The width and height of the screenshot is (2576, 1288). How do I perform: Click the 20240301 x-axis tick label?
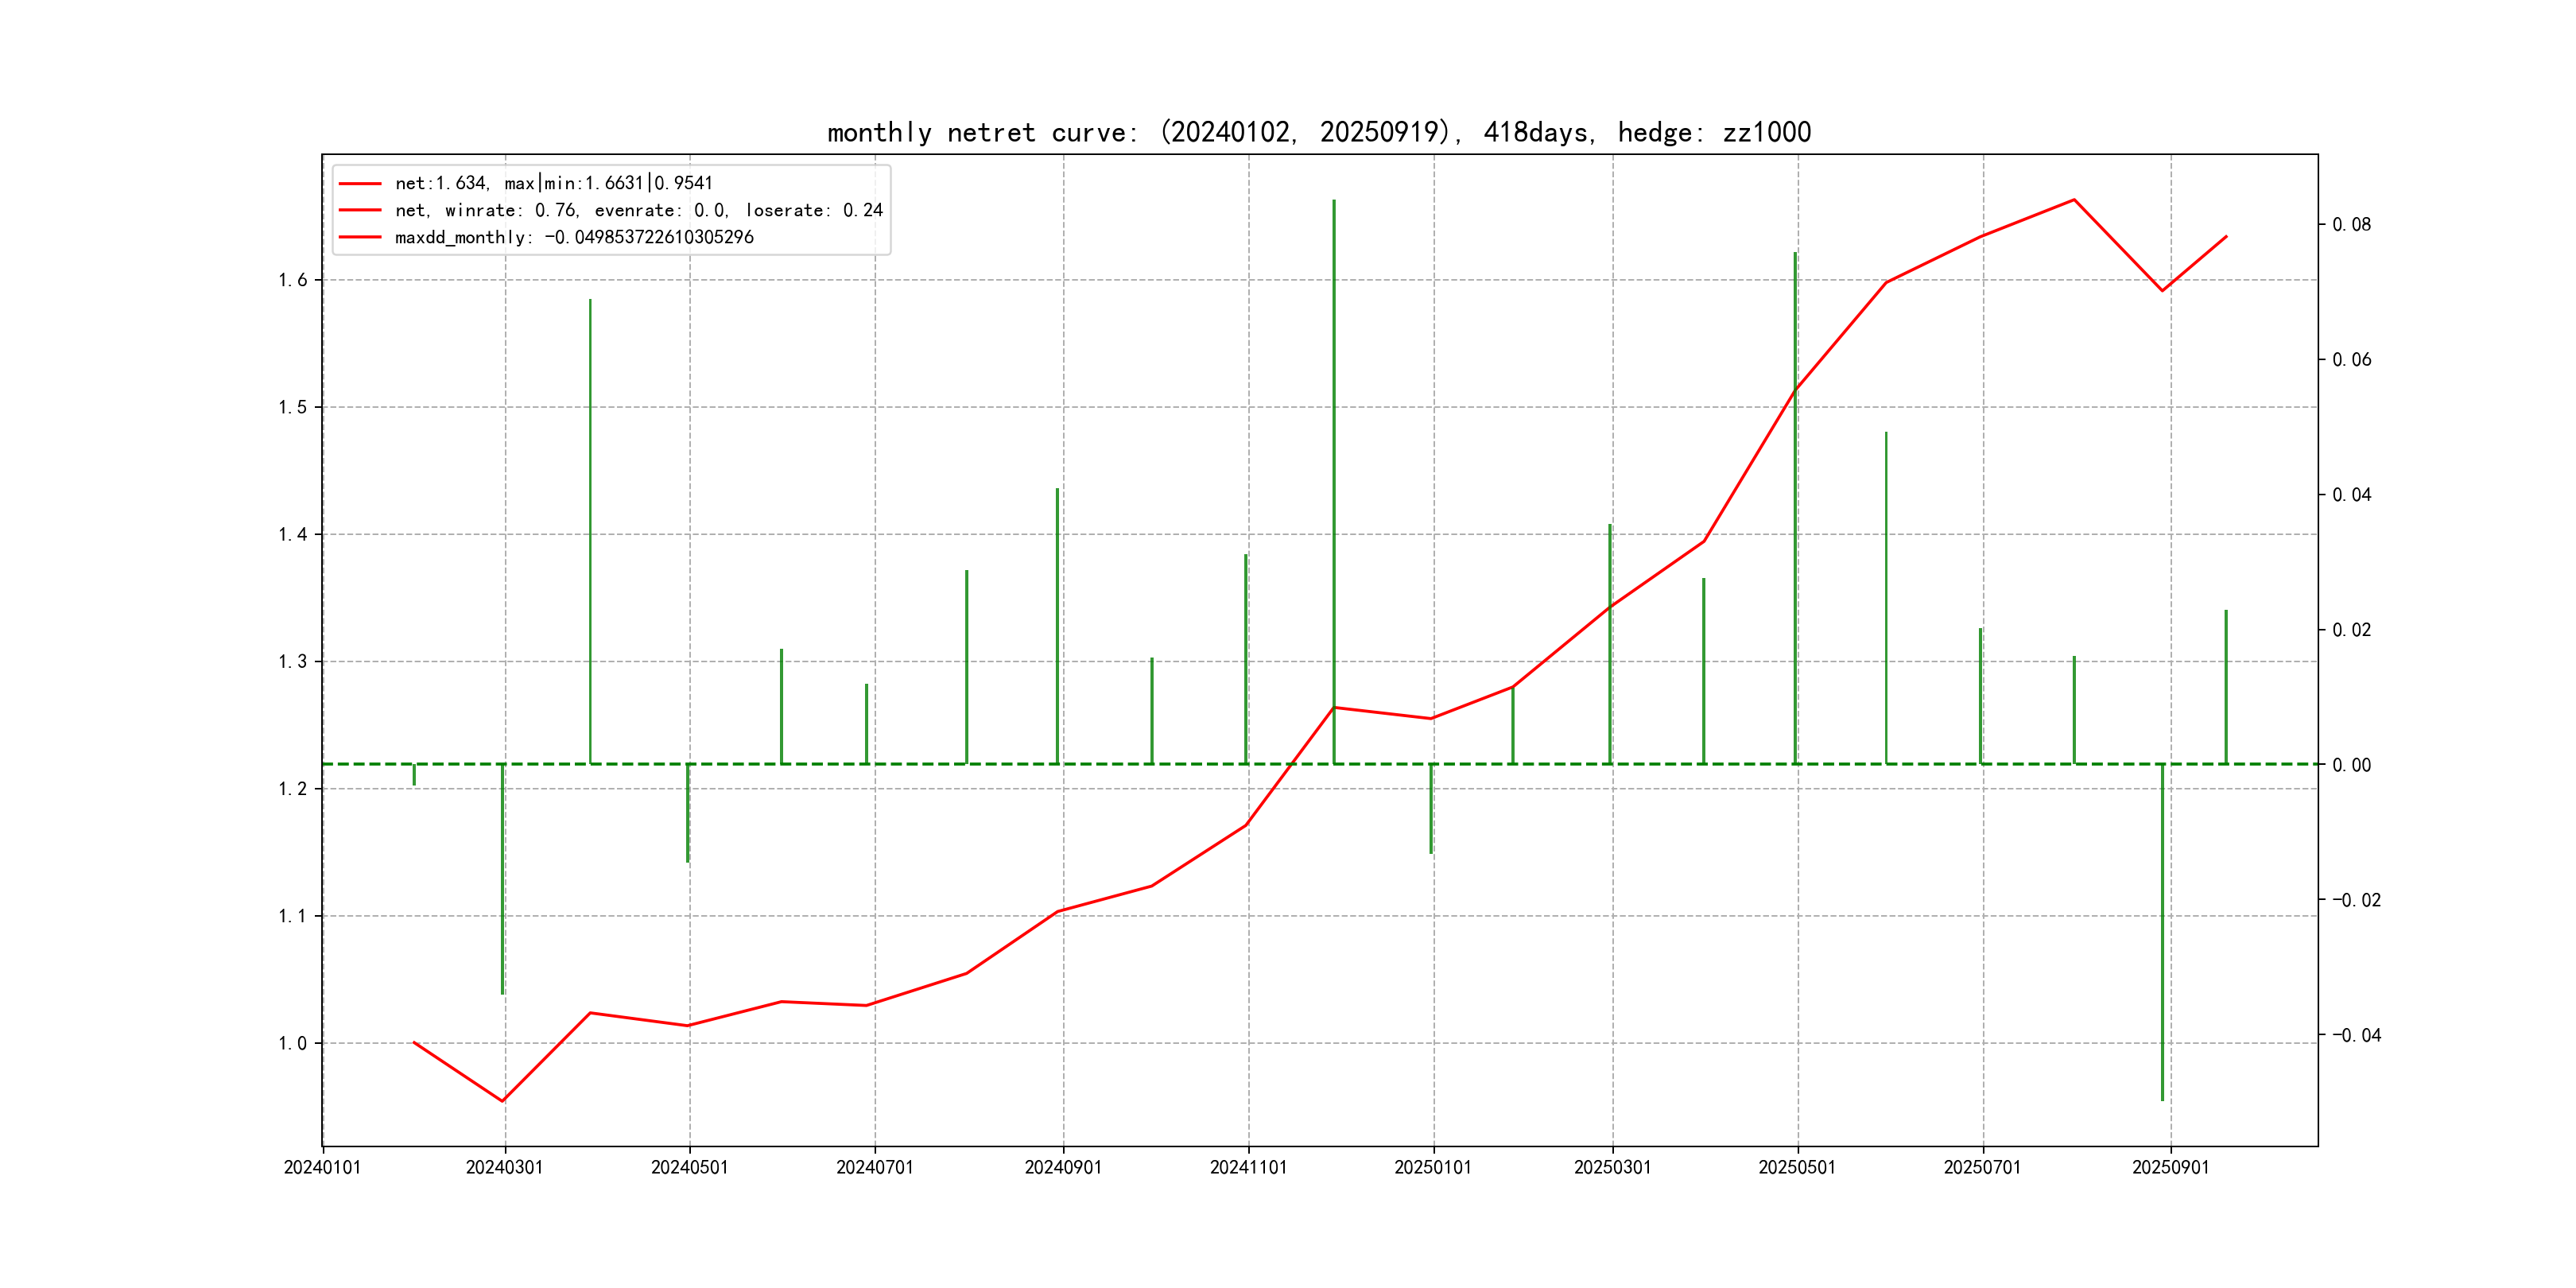pyautogui.click(x=504, y=1167)
